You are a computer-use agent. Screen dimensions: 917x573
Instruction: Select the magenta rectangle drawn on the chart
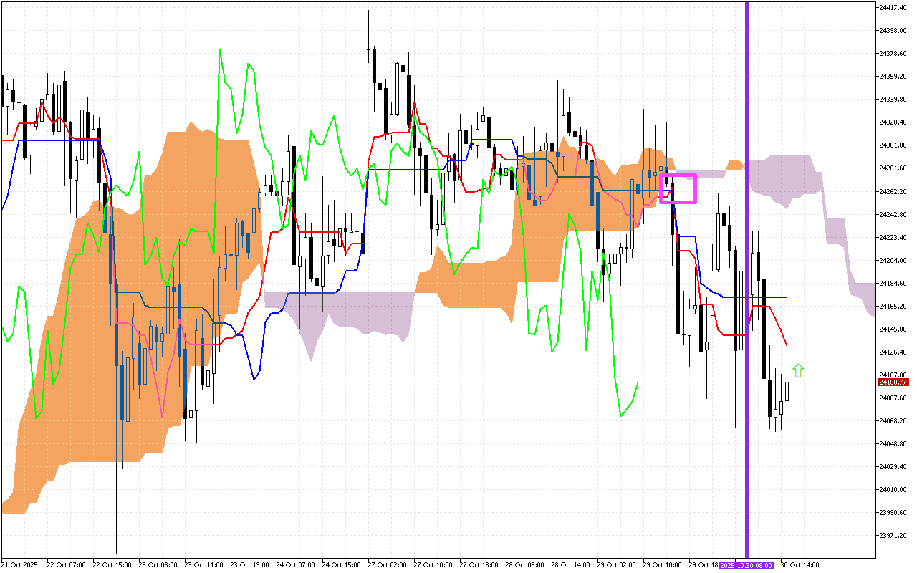[x=678, y=175]
